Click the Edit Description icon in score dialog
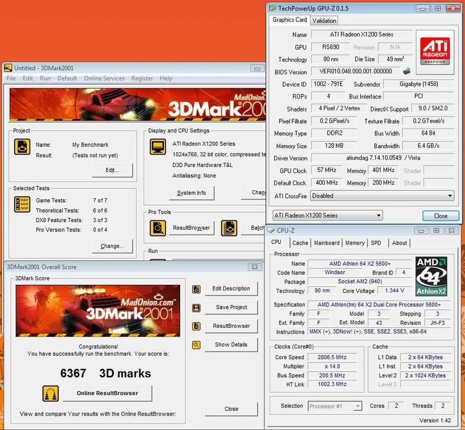The width and height of the screenshot is (465, 430). [196, 289]
